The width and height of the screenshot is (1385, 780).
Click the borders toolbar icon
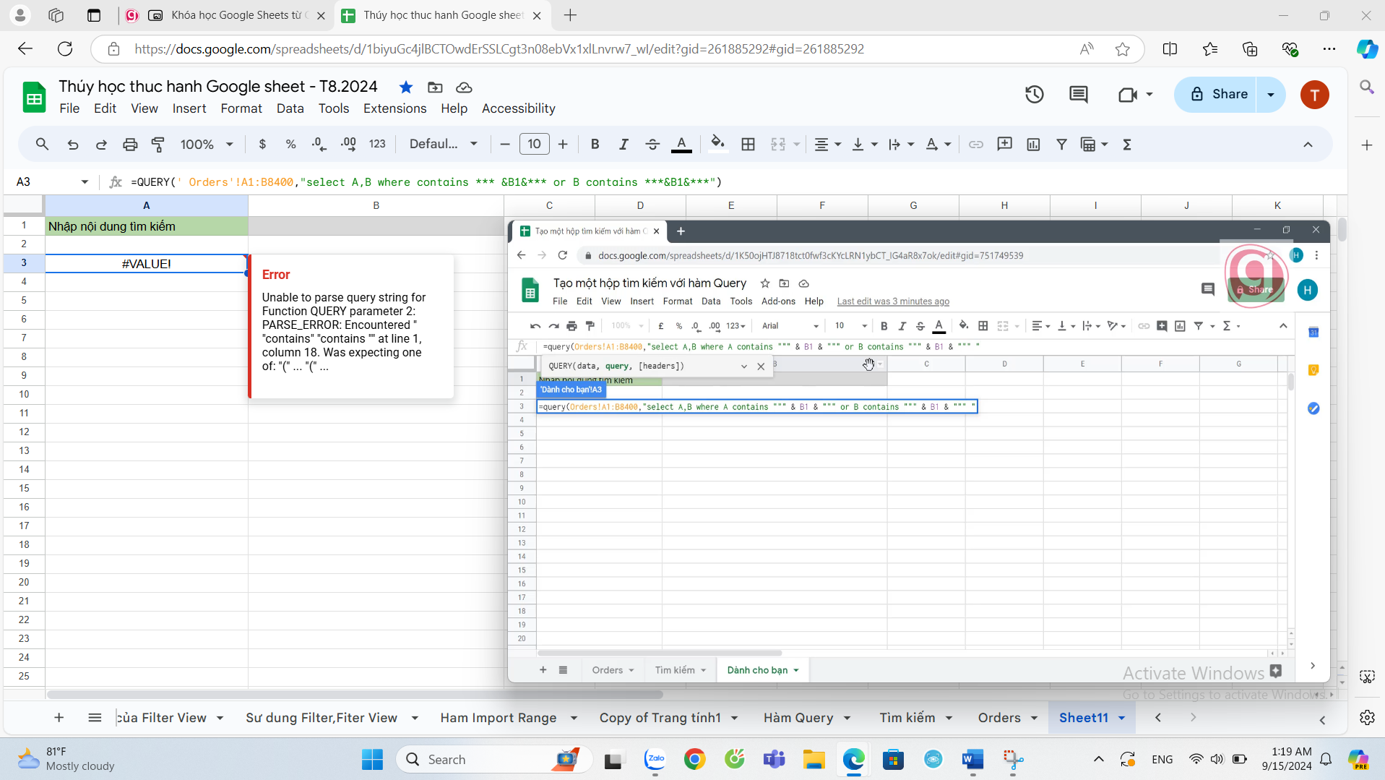(748, 145)
